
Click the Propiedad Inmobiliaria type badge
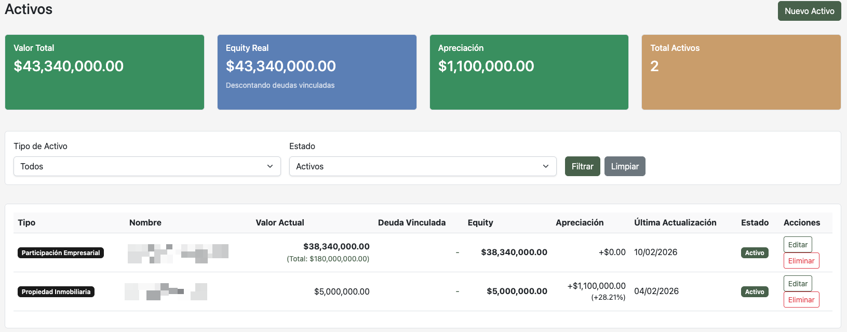(56, 292)
